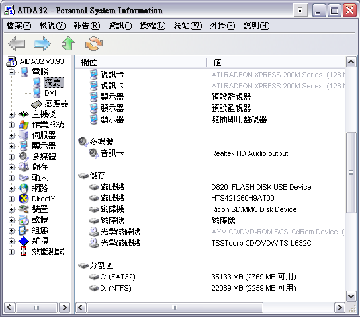Screen dimensions: 360x317
Task: Click the TSSTcorp optical drive icon
Action: (94, 243)
